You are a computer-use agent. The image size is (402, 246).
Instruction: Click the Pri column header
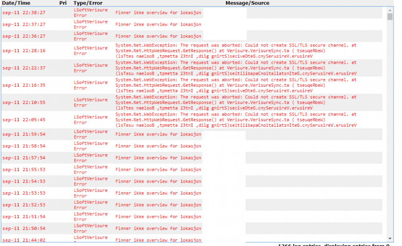coord(63,3)
